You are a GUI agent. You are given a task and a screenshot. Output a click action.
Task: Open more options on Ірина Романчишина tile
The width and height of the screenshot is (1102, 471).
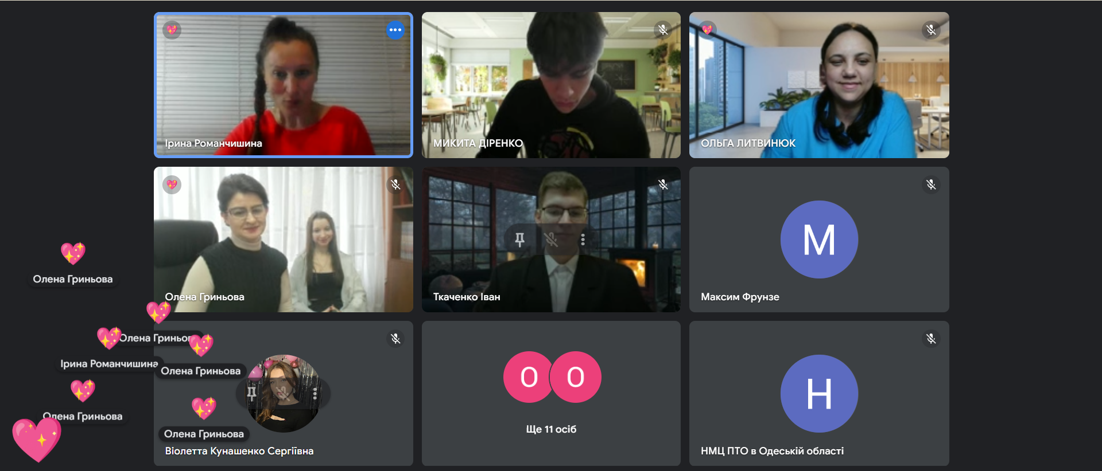pyautogui.click(x=395, y=30)
